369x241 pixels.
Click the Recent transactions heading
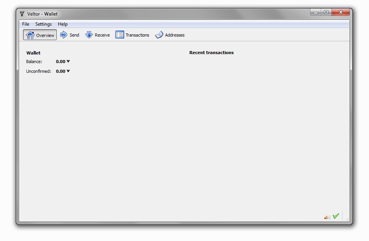click(212, 53)
